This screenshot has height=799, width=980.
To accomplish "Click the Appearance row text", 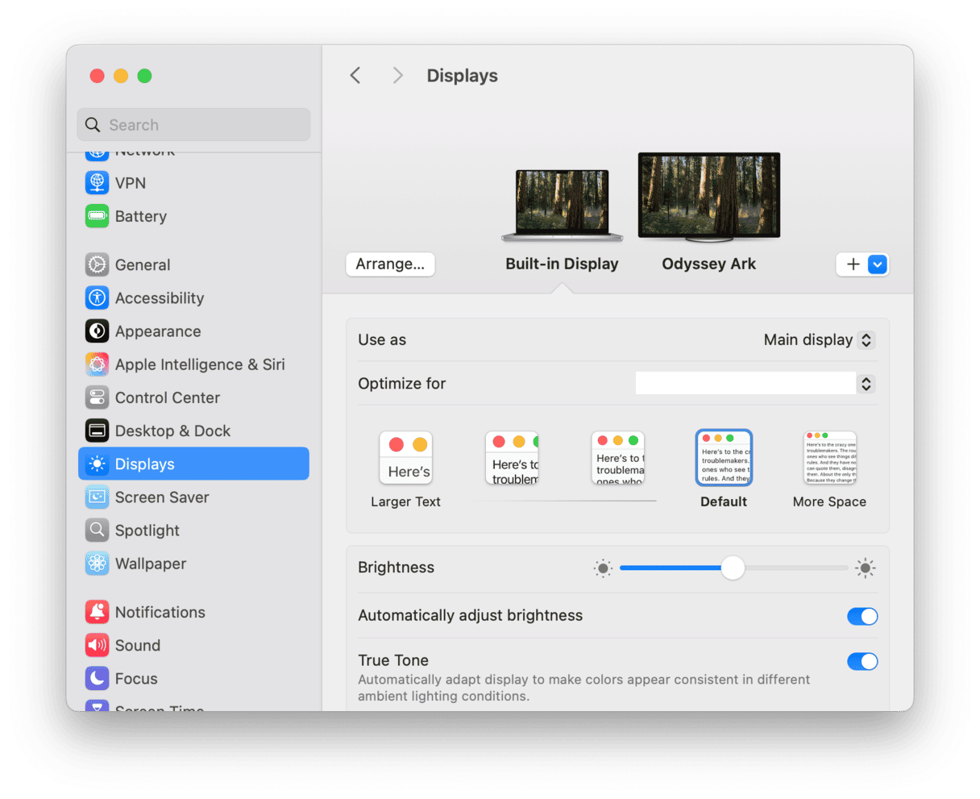I will point(158,331).
